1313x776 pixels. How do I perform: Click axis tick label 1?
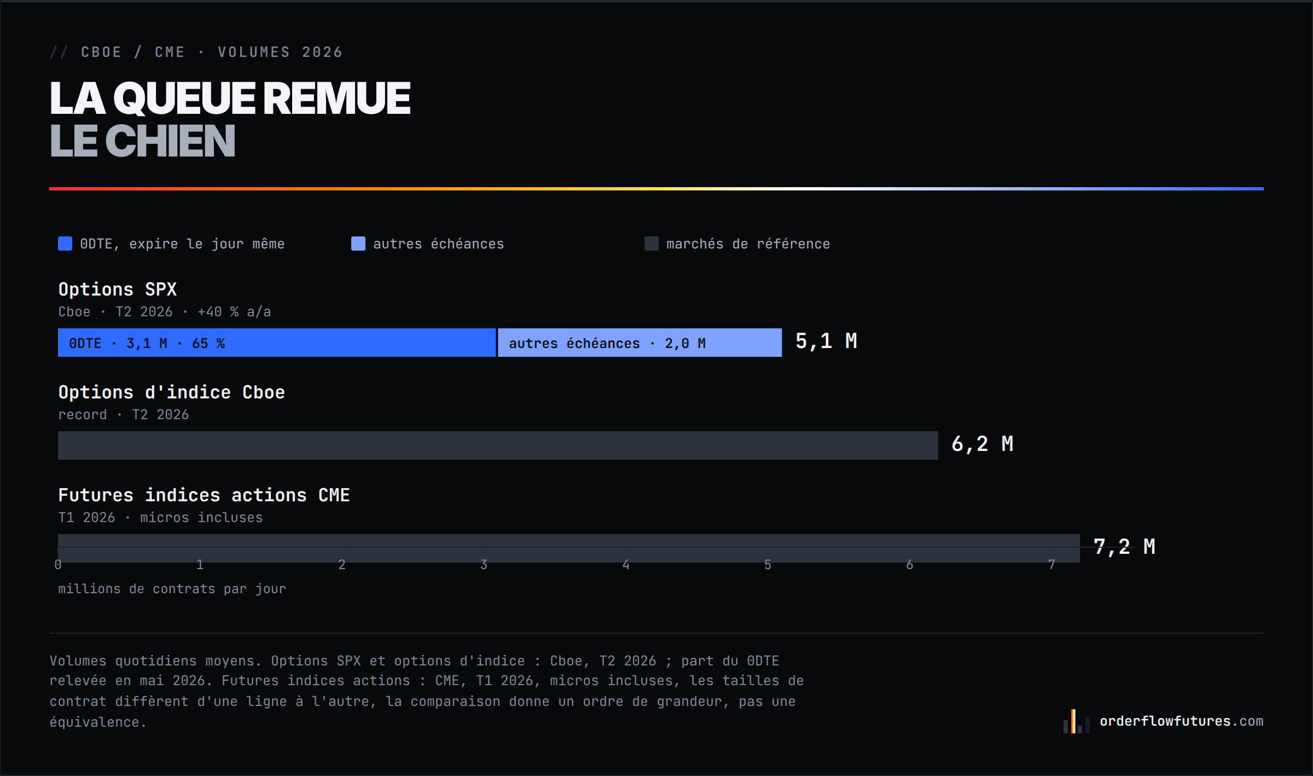point(200,565)
